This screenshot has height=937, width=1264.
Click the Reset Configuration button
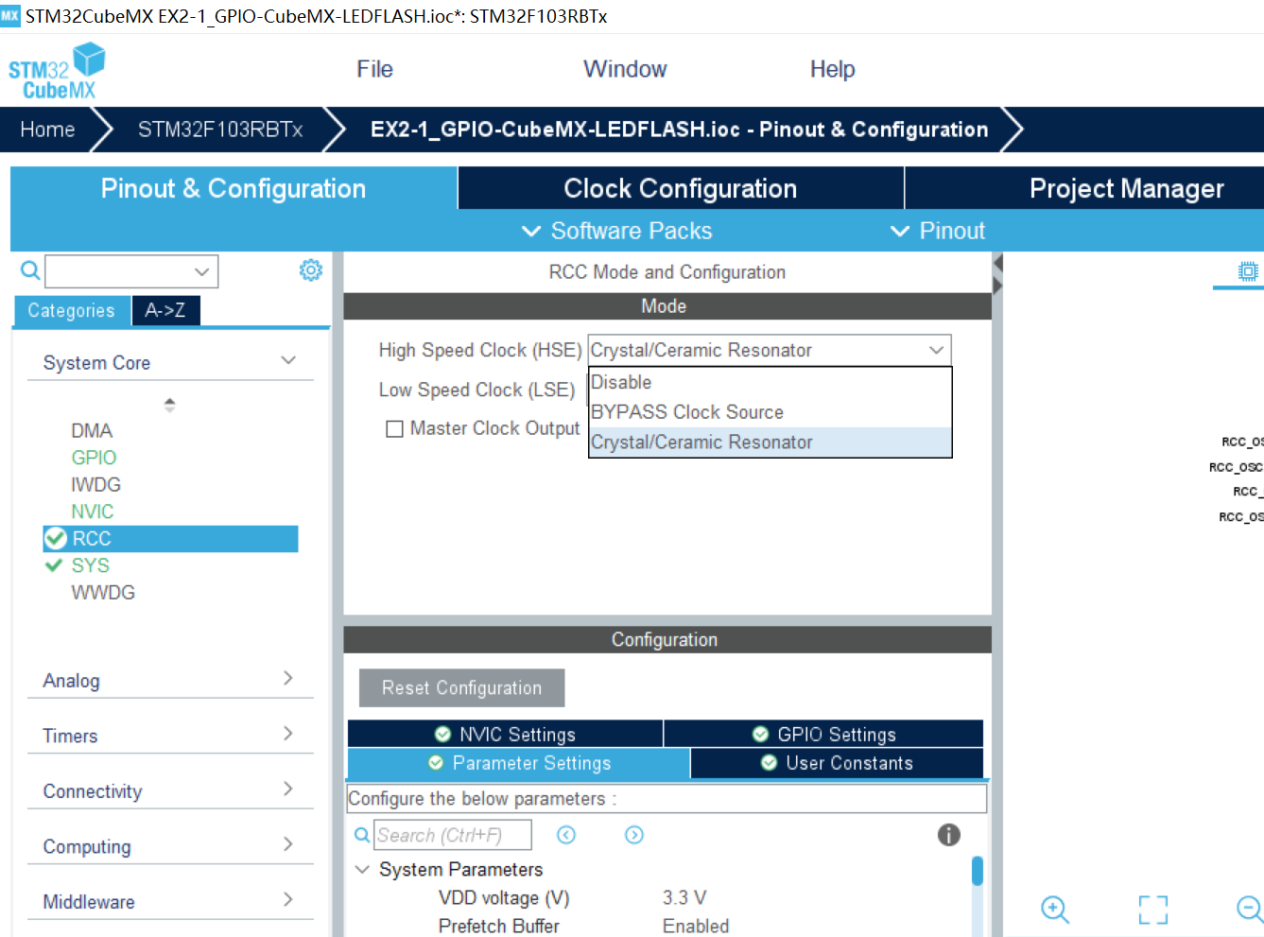pyautogui.click(x=461, y=687)
